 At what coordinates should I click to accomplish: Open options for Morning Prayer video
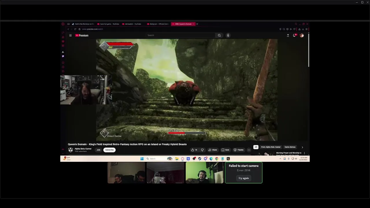pyautogui.click(x=304, y=153)
